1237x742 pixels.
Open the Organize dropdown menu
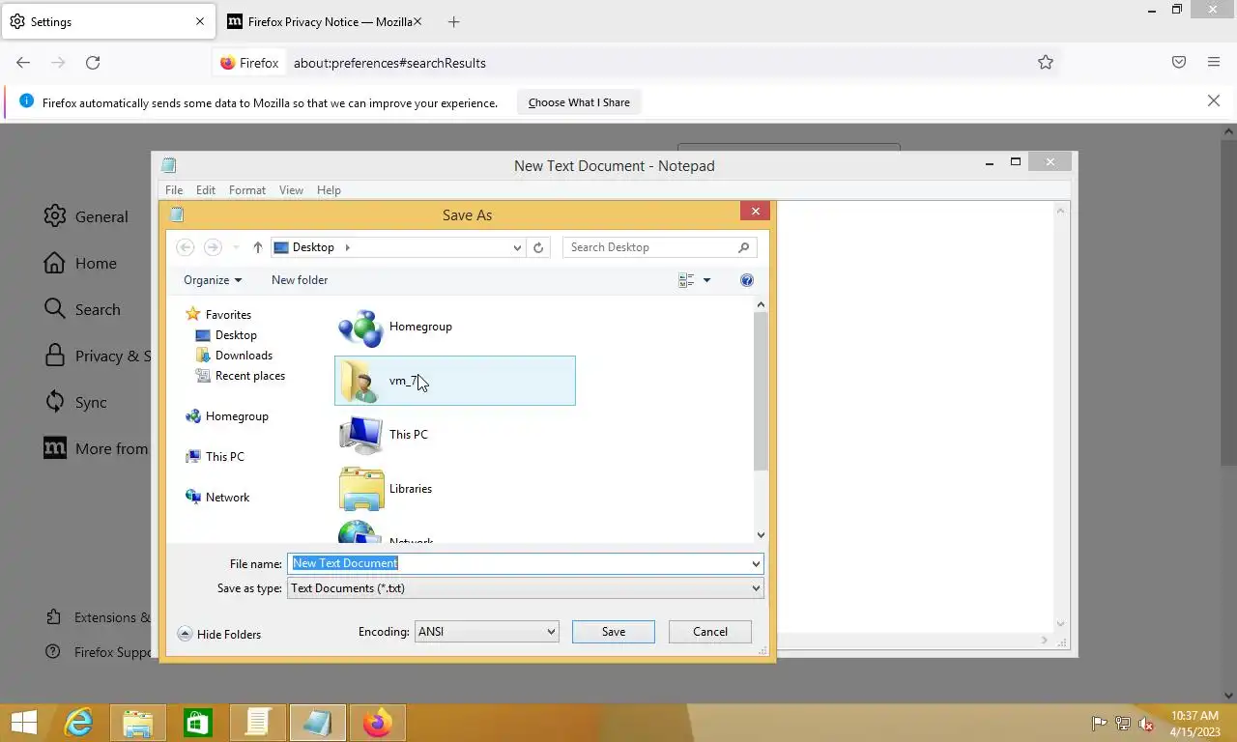tap(213, 280)
